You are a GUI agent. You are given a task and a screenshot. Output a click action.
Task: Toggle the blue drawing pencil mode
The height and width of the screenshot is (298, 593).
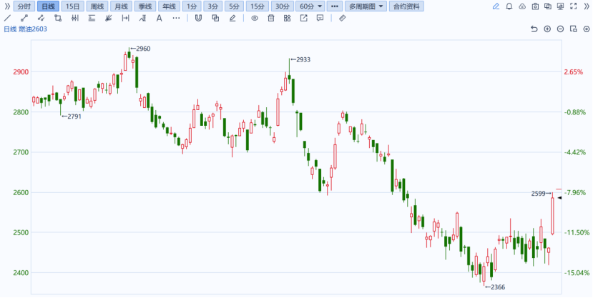click(496, 6)
